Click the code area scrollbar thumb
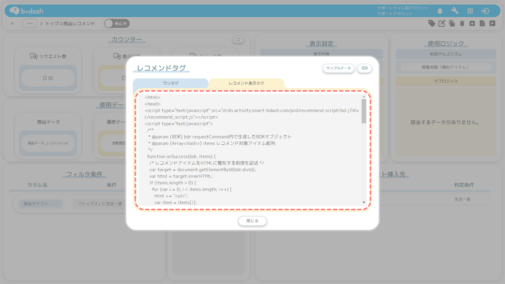Viewport: 505px width, 284px height. pos(364,111)
